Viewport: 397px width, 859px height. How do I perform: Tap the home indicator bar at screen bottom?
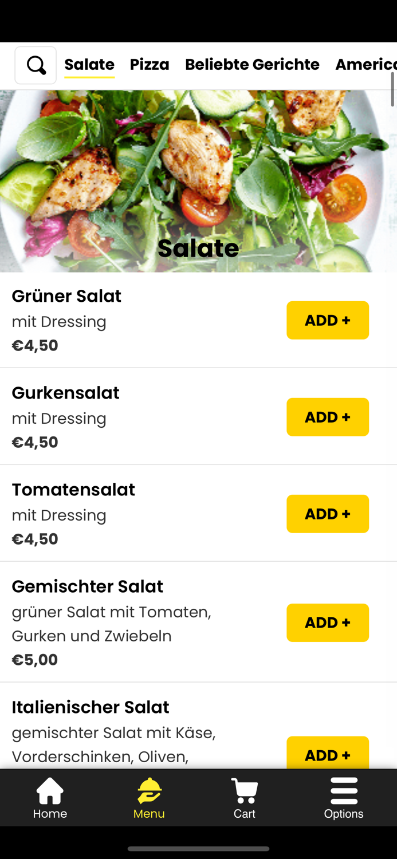click(198, 849)
